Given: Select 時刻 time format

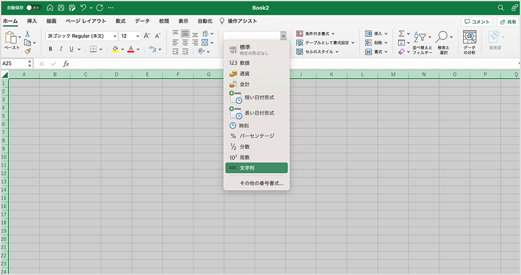Looking at the screenshot, I should 257,126.
